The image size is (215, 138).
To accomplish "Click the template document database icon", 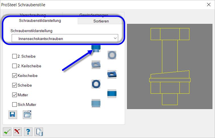I will [39, 132].
